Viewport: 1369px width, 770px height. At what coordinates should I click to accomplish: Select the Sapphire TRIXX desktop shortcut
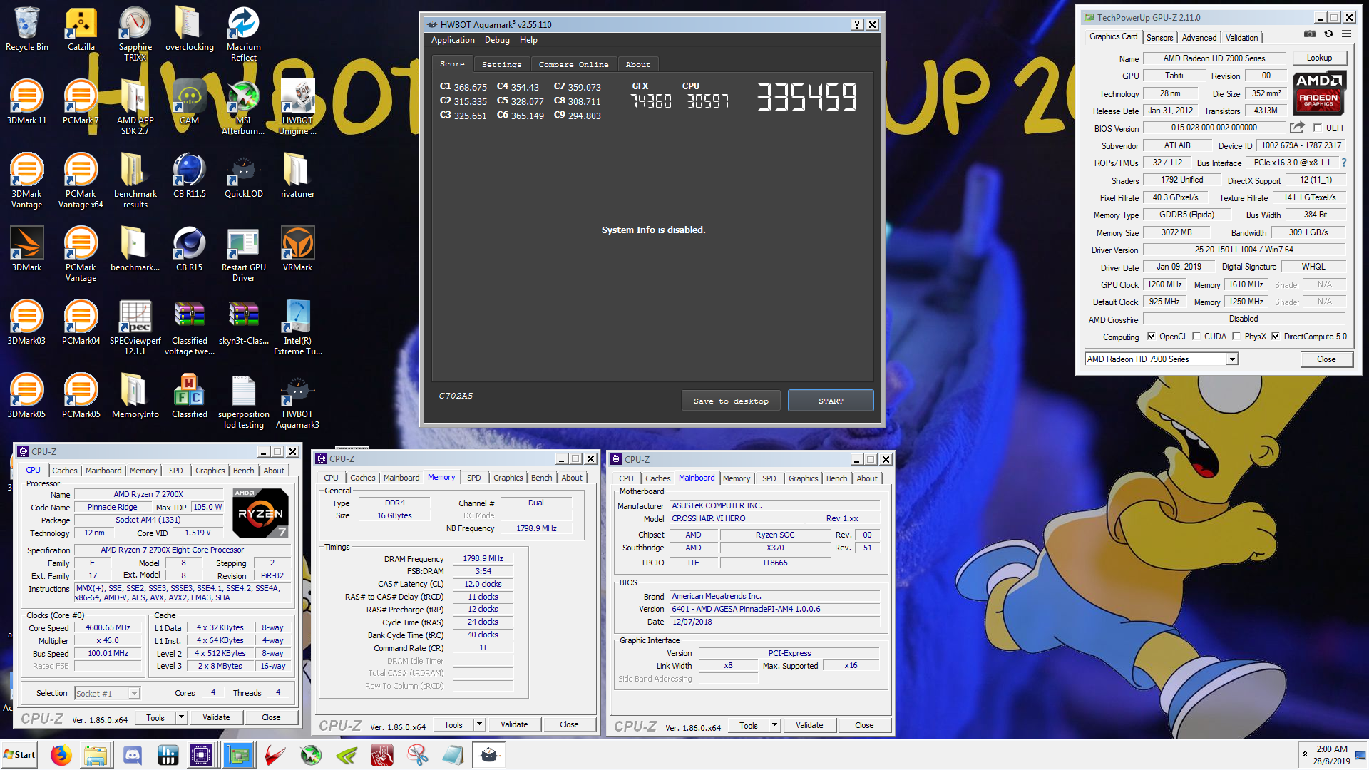point(135,34)
